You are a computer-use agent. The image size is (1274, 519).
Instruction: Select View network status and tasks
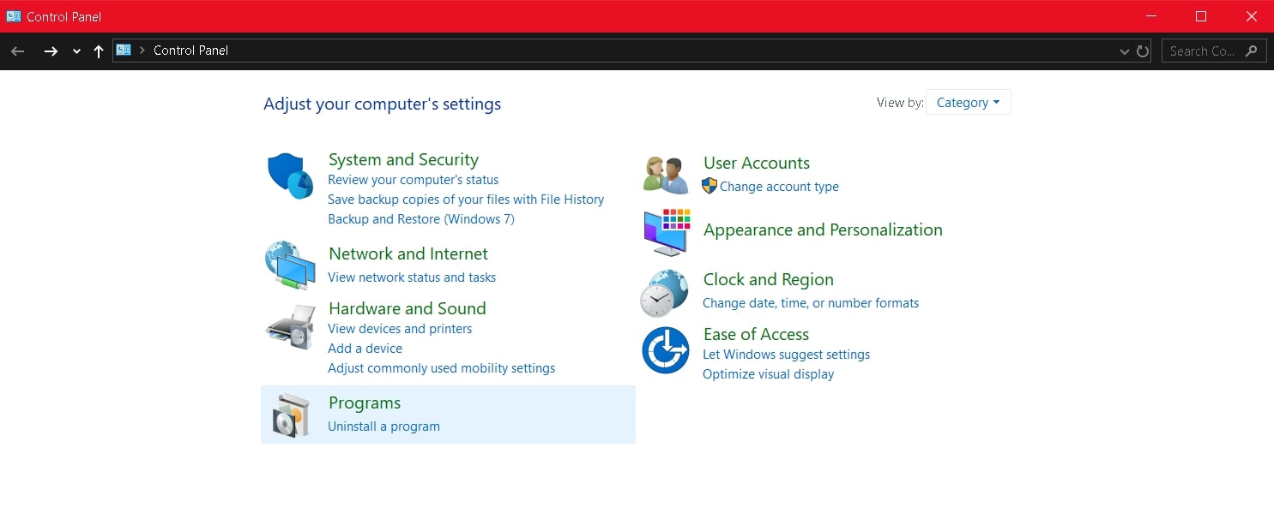click(x=412, y=277)
